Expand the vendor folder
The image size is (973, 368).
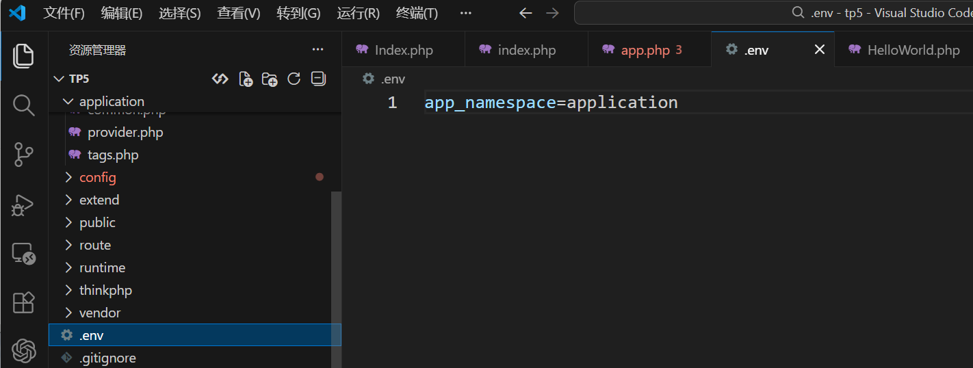pyautogui.click(x=100, y=313)
